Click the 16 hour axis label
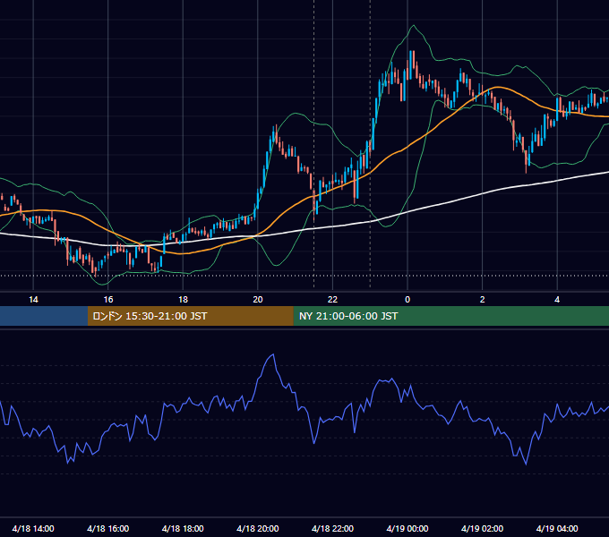This screenshot has height=537, width=609. [108, 300]
